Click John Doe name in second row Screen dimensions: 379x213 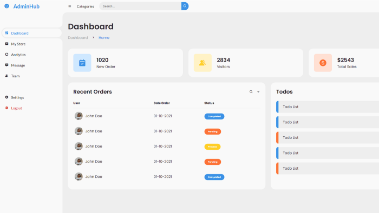click(x=94, y=131)
